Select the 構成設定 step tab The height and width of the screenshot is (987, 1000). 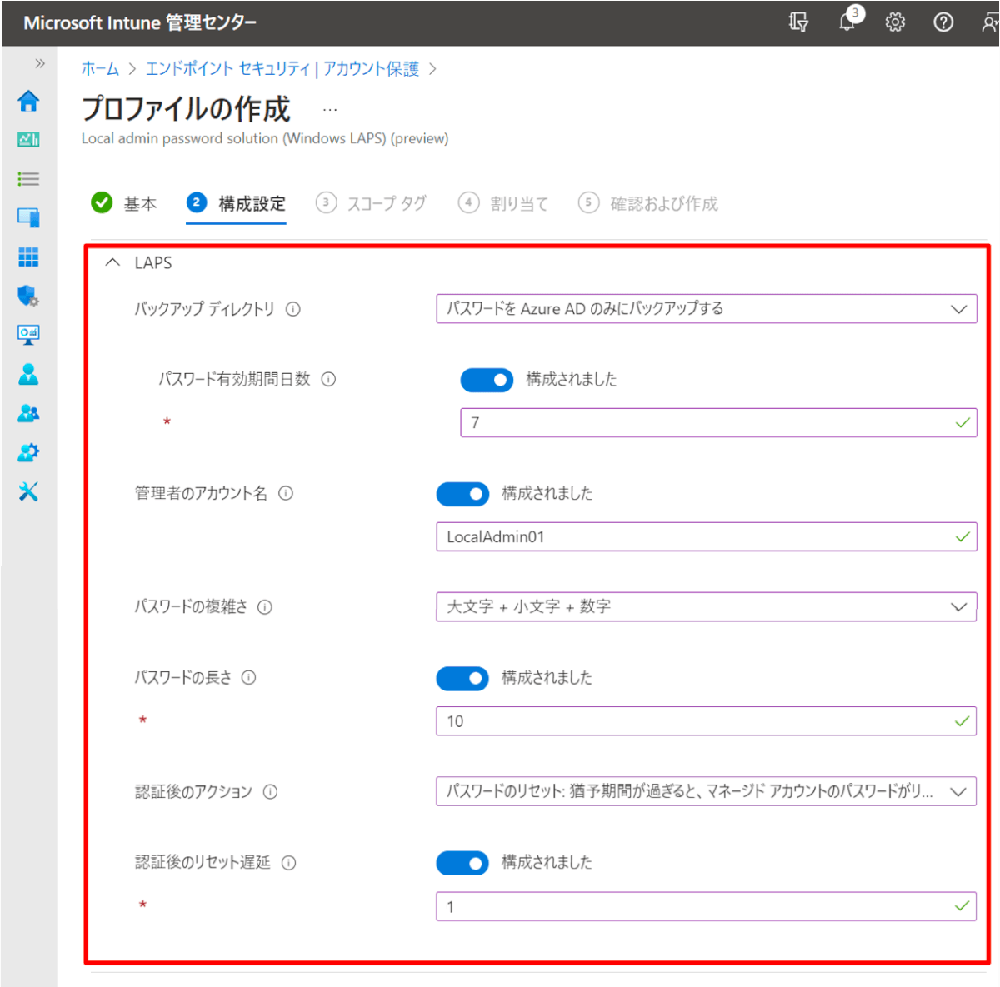tap(237, 203)
